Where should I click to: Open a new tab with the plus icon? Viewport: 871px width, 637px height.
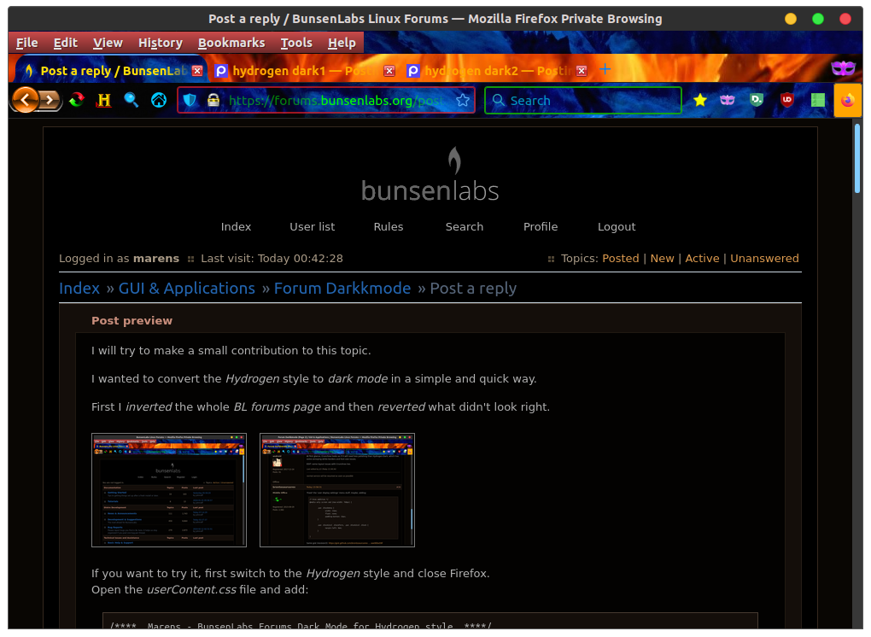pyautogui.click(x=605, y=69)
